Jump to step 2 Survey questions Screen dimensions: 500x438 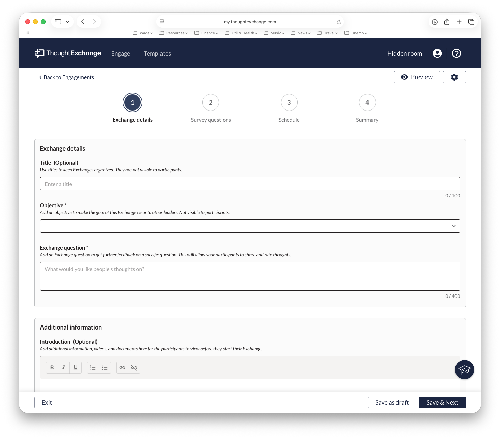point(211,102)
